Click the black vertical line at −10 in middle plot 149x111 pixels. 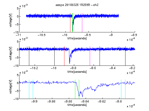(54, 56)
